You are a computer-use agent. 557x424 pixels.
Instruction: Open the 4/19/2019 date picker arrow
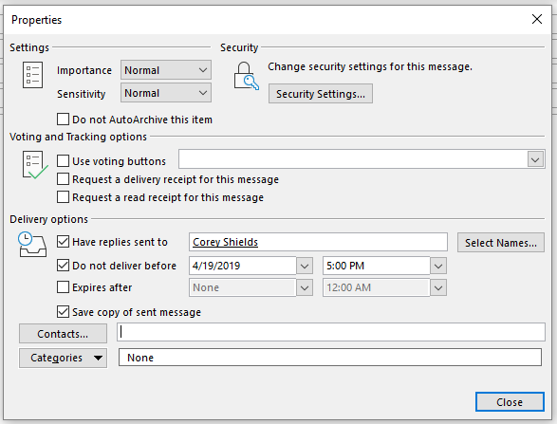tap(305, 266)
